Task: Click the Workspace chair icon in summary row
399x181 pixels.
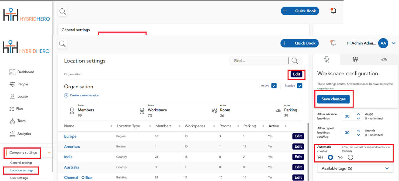Action: pos(142,111)
